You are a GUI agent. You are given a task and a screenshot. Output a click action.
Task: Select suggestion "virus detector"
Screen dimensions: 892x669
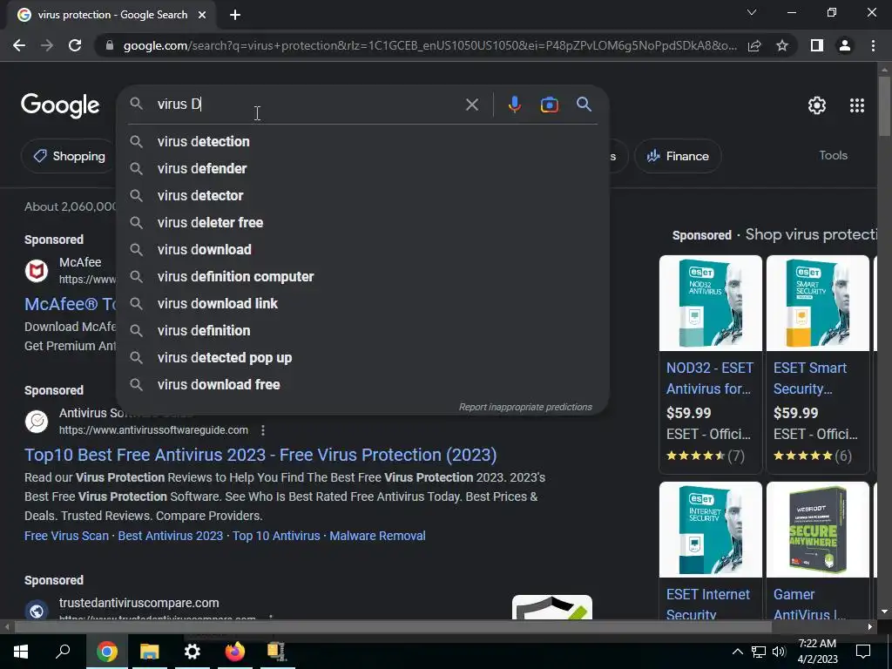tap(362, 196)
